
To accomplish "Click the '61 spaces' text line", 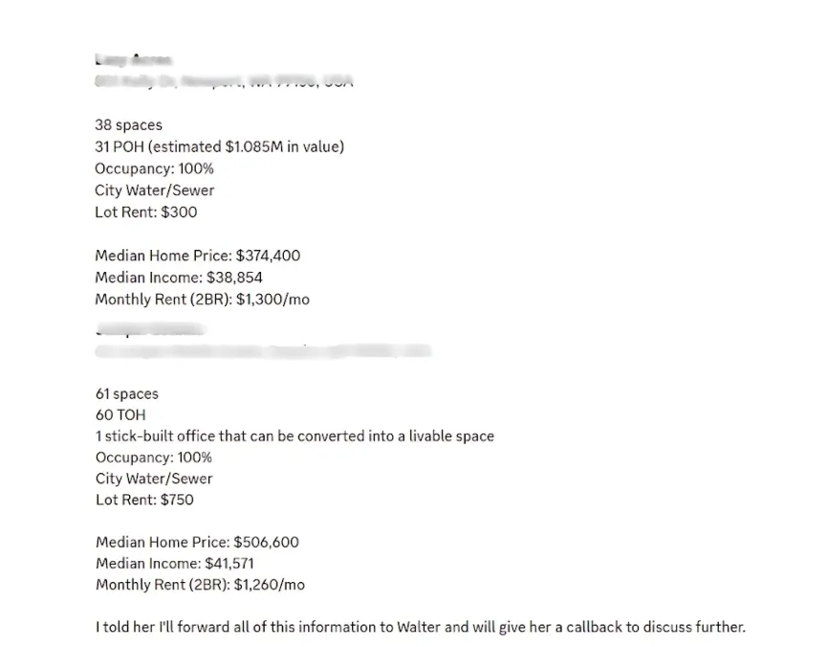I will pyautogui.click(x=127, y=393).
